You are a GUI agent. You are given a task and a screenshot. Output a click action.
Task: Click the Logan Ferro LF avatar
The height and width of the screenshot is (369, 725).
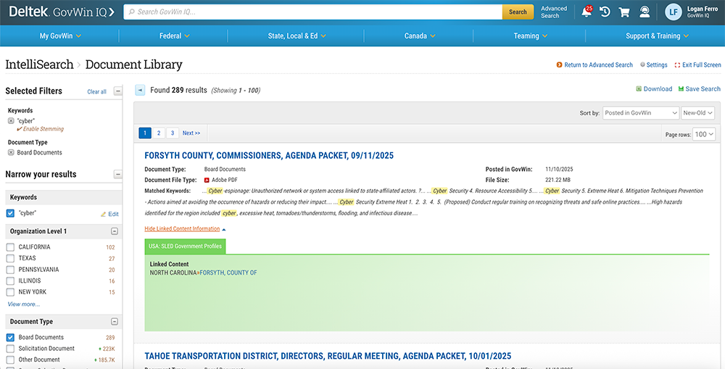pyautogui.click(x=674, y=12)
